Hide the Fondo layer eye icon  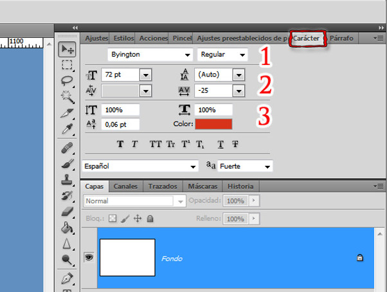(x=89, y=257)
